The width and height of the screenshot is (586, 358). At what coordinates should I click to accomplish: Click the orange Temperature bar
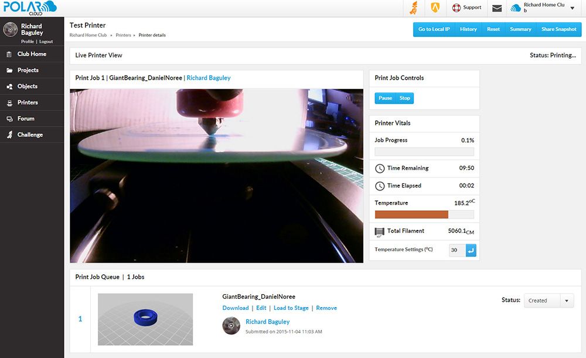click(411, 214)
